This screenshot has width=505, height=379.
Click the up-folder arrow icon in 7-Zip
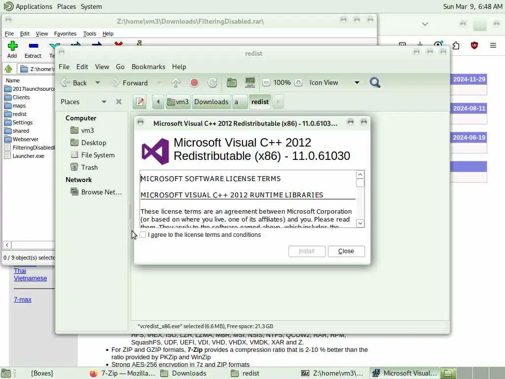(8, 69)
